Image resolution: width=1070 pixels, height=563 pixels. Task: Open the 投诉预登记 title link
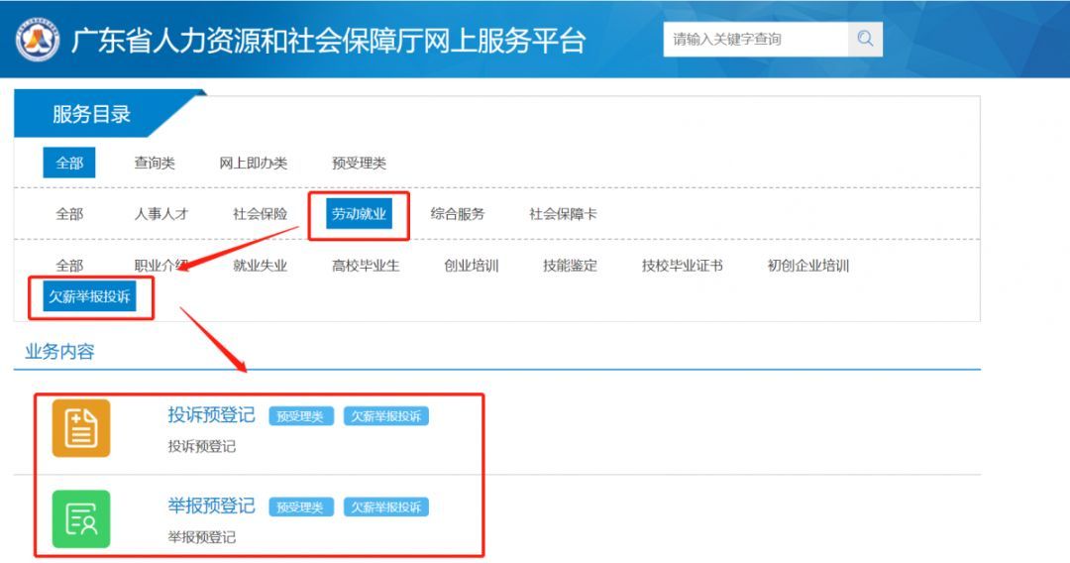pos(211,415)
